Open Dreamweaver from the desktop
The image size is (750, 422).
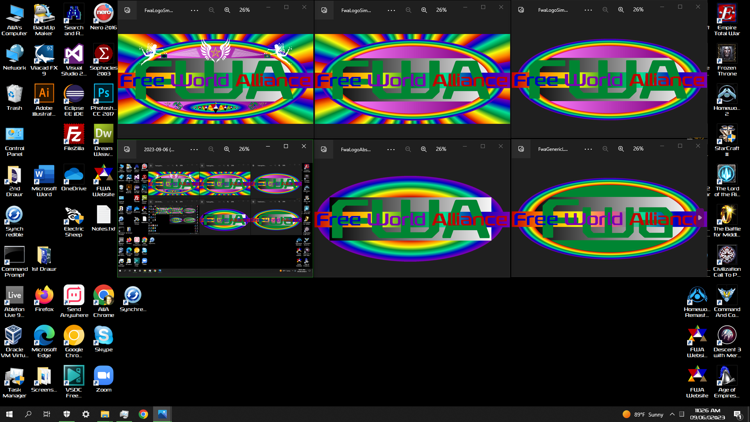pos(103,134)
